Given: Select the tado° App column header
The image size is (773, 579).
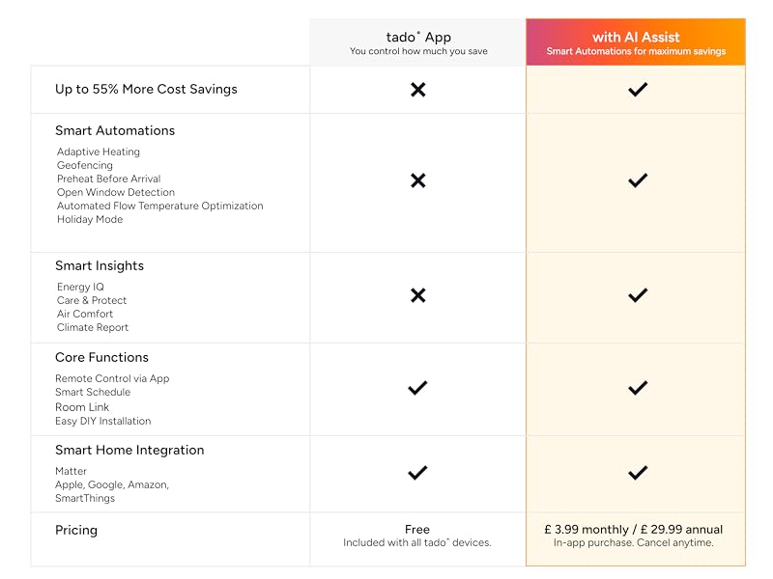Looking at the screenshot, I should pos(417,42).
